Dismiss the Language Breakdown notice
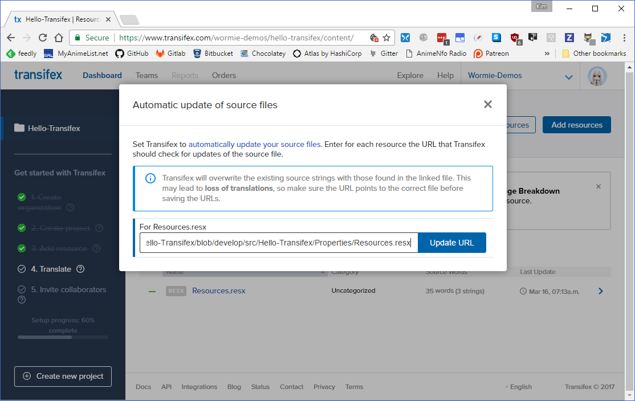635x401 pixels. click(x=599, y=186)
